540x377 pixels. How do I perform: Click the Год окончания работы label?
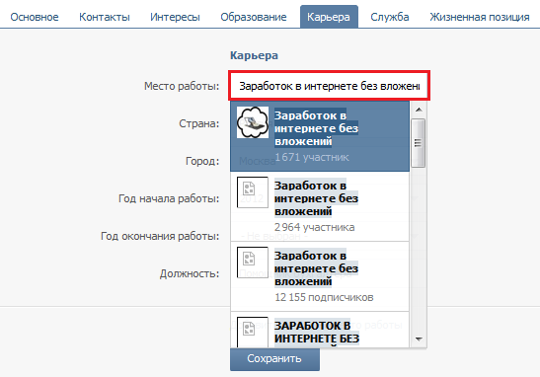160,236
